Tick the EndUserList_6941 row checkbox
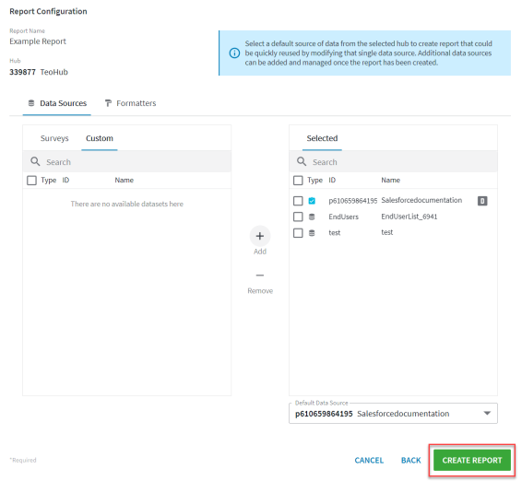 pyautogui.click(x=298, y=217)
